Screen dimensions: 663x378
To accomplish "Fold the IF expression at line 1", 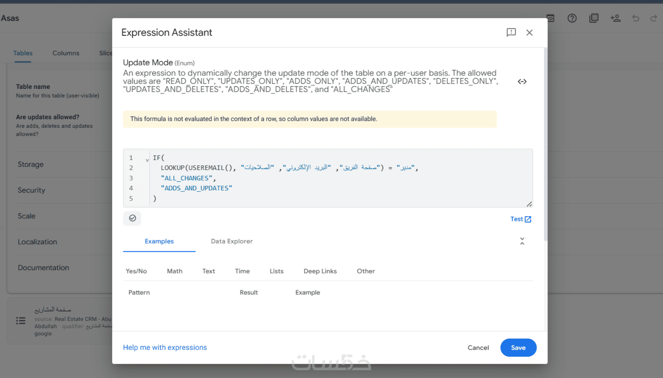I will (147, 160).
